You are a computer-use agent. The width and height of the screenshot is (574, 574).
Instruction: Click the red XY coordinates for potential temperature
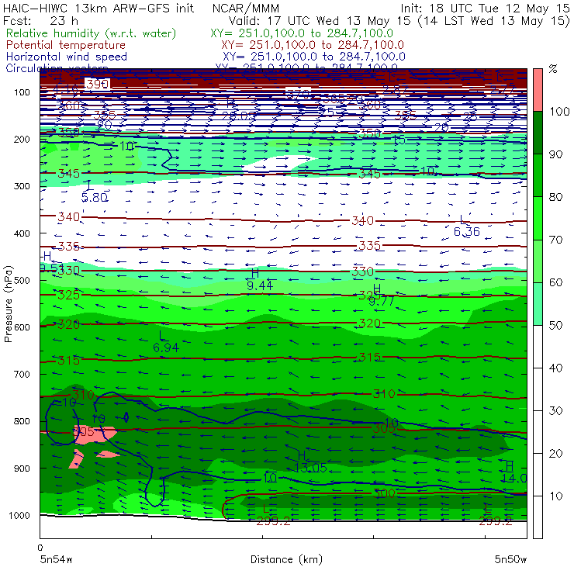(x=313, y=45)
